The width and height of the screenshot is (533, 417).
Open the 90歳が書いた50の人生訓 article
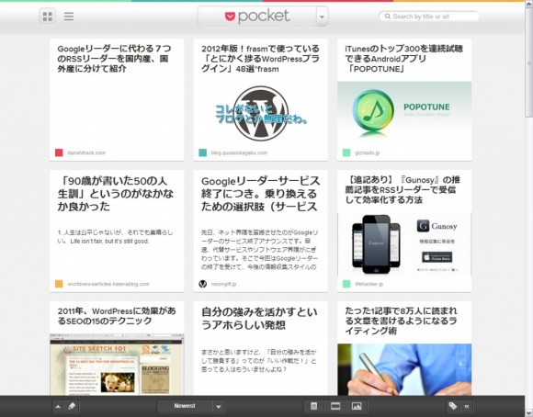click(x=116, y=194)
